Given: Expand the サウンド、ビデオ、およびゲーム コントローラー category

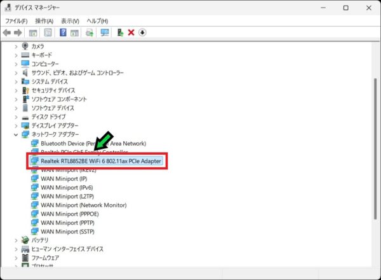Looking at the screenshot, I should pos(16,73).
